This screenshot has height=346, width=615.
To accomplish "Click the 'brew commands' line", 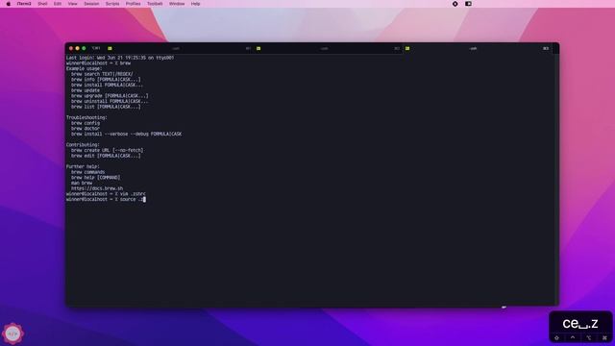I will click(x=87, y=172).
